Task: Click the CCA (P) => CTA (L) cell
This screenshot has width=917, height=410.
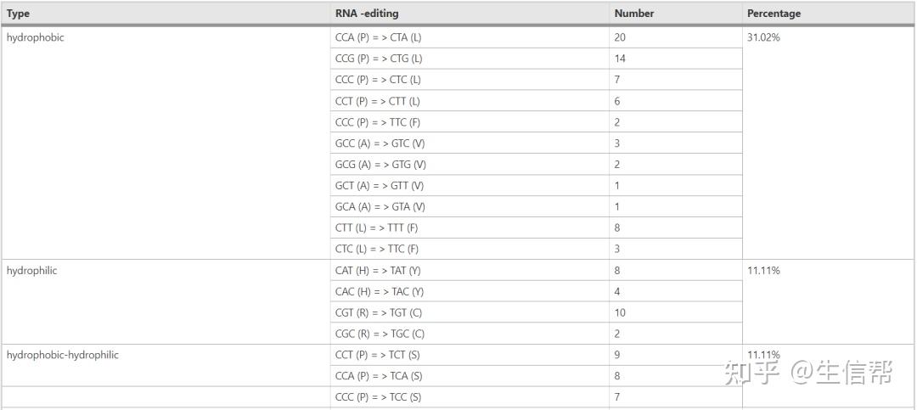Action: tap(378, 37)
